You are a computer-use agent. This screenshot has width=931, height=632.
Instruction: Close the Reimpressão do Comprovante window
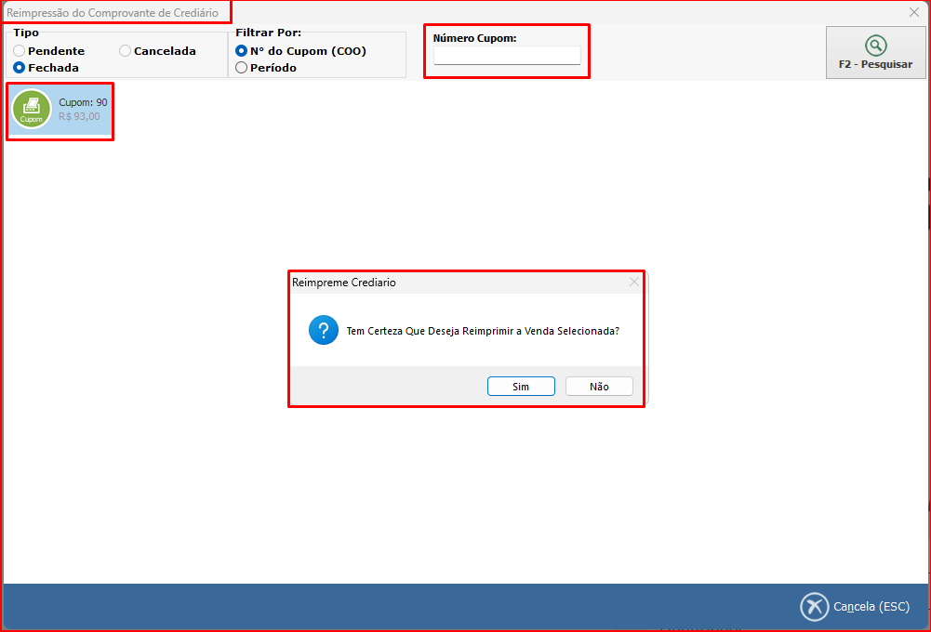point(913,12)
